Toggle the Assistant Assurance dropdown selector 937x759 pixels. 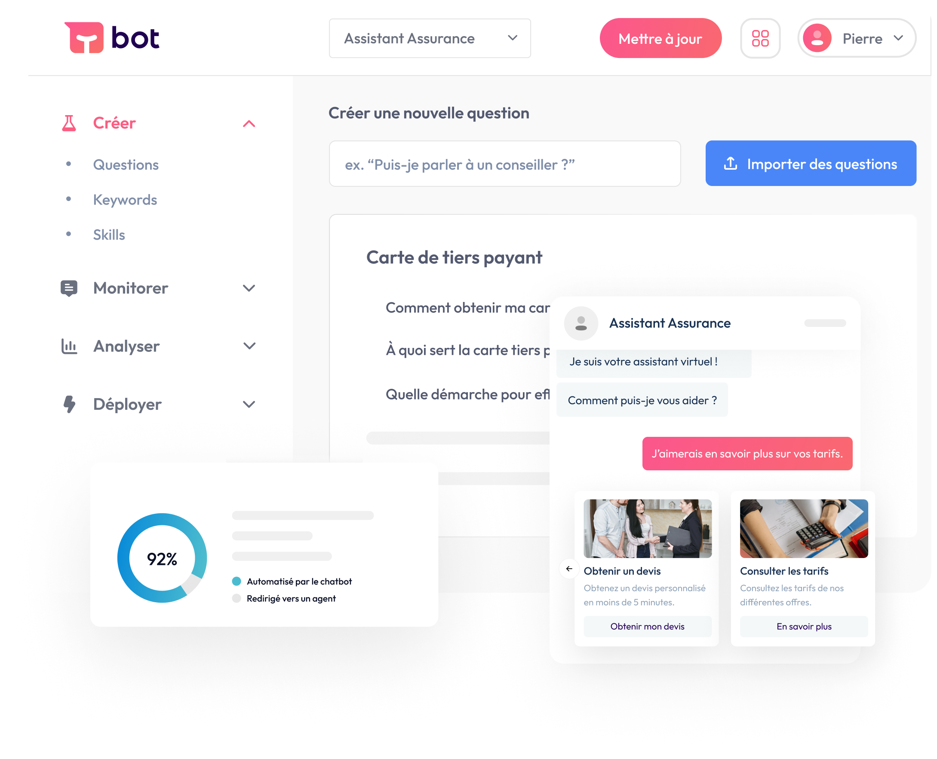(429, 37)
